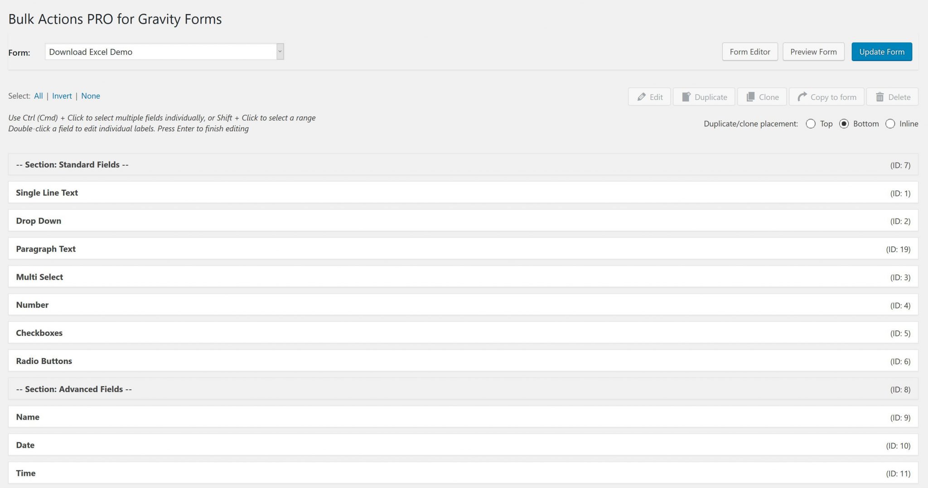This screenshot has width=928, height=488.
Task: Click the (ID: 19) label
Action: (x=898, y=249)
